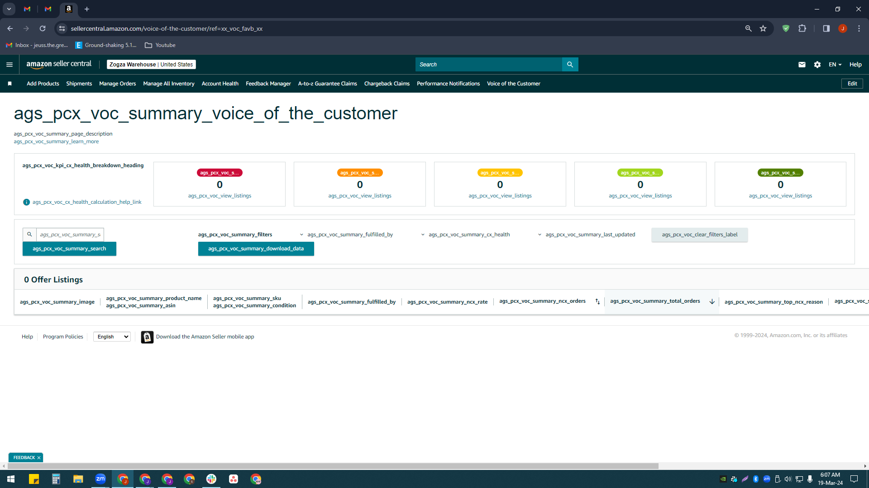Open Manage Orders menu item
Image resolution: width=869 pixels, height=488 pixels.
click(x=118, y=84)
